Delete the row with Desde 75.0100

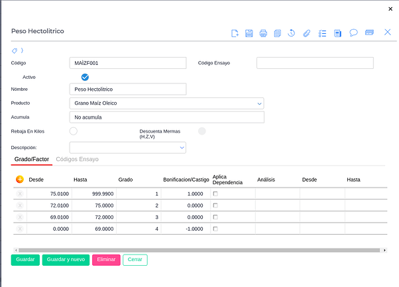20,194
